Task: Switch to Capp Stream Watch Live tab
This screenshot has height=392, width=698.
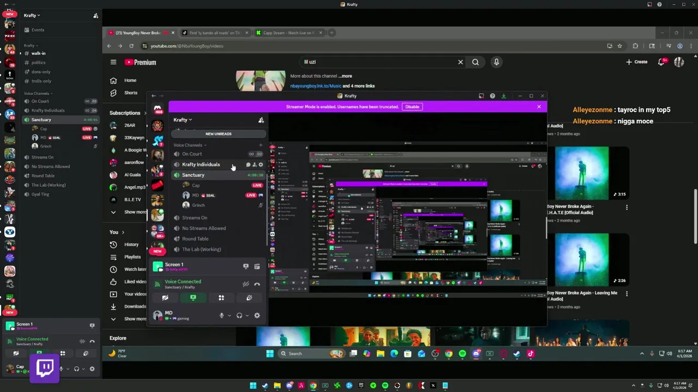Action: coord(288,33)
